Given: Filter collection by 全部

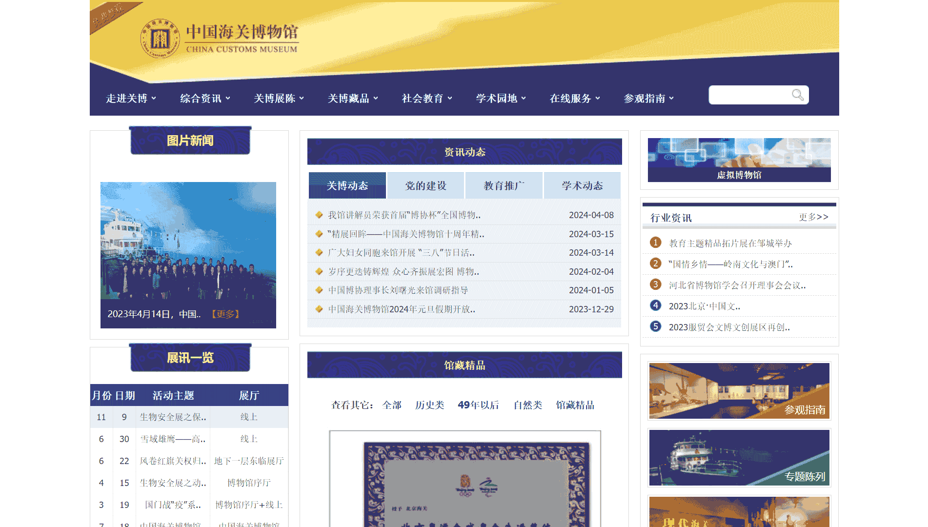Looking at the screenshot, I should pos(392,405).
